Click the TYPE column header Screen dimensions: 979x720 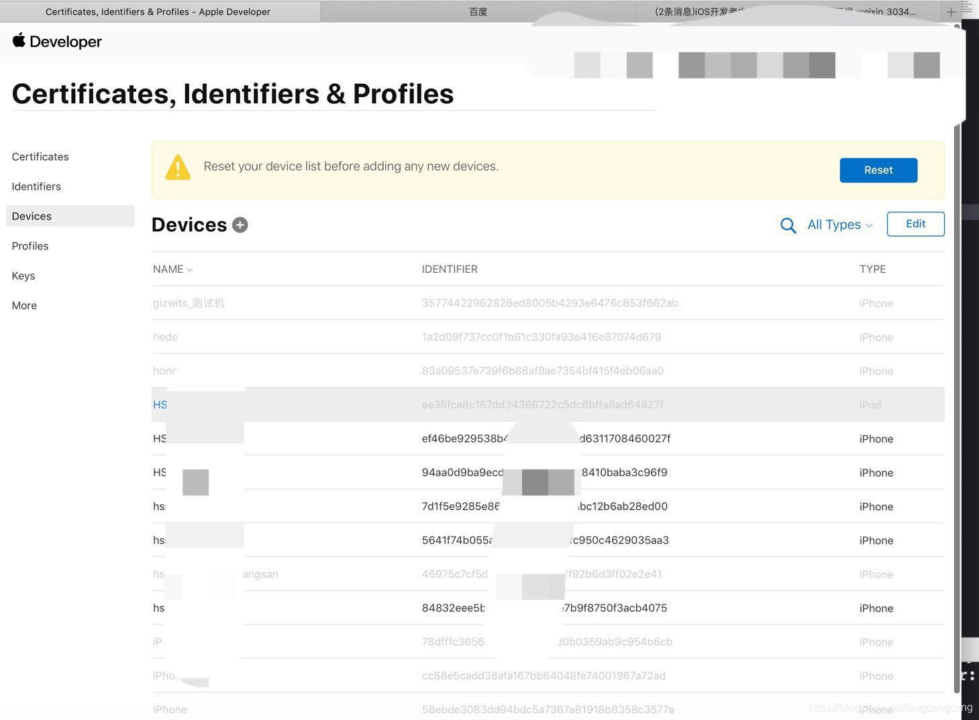click(x=872, y=269)
